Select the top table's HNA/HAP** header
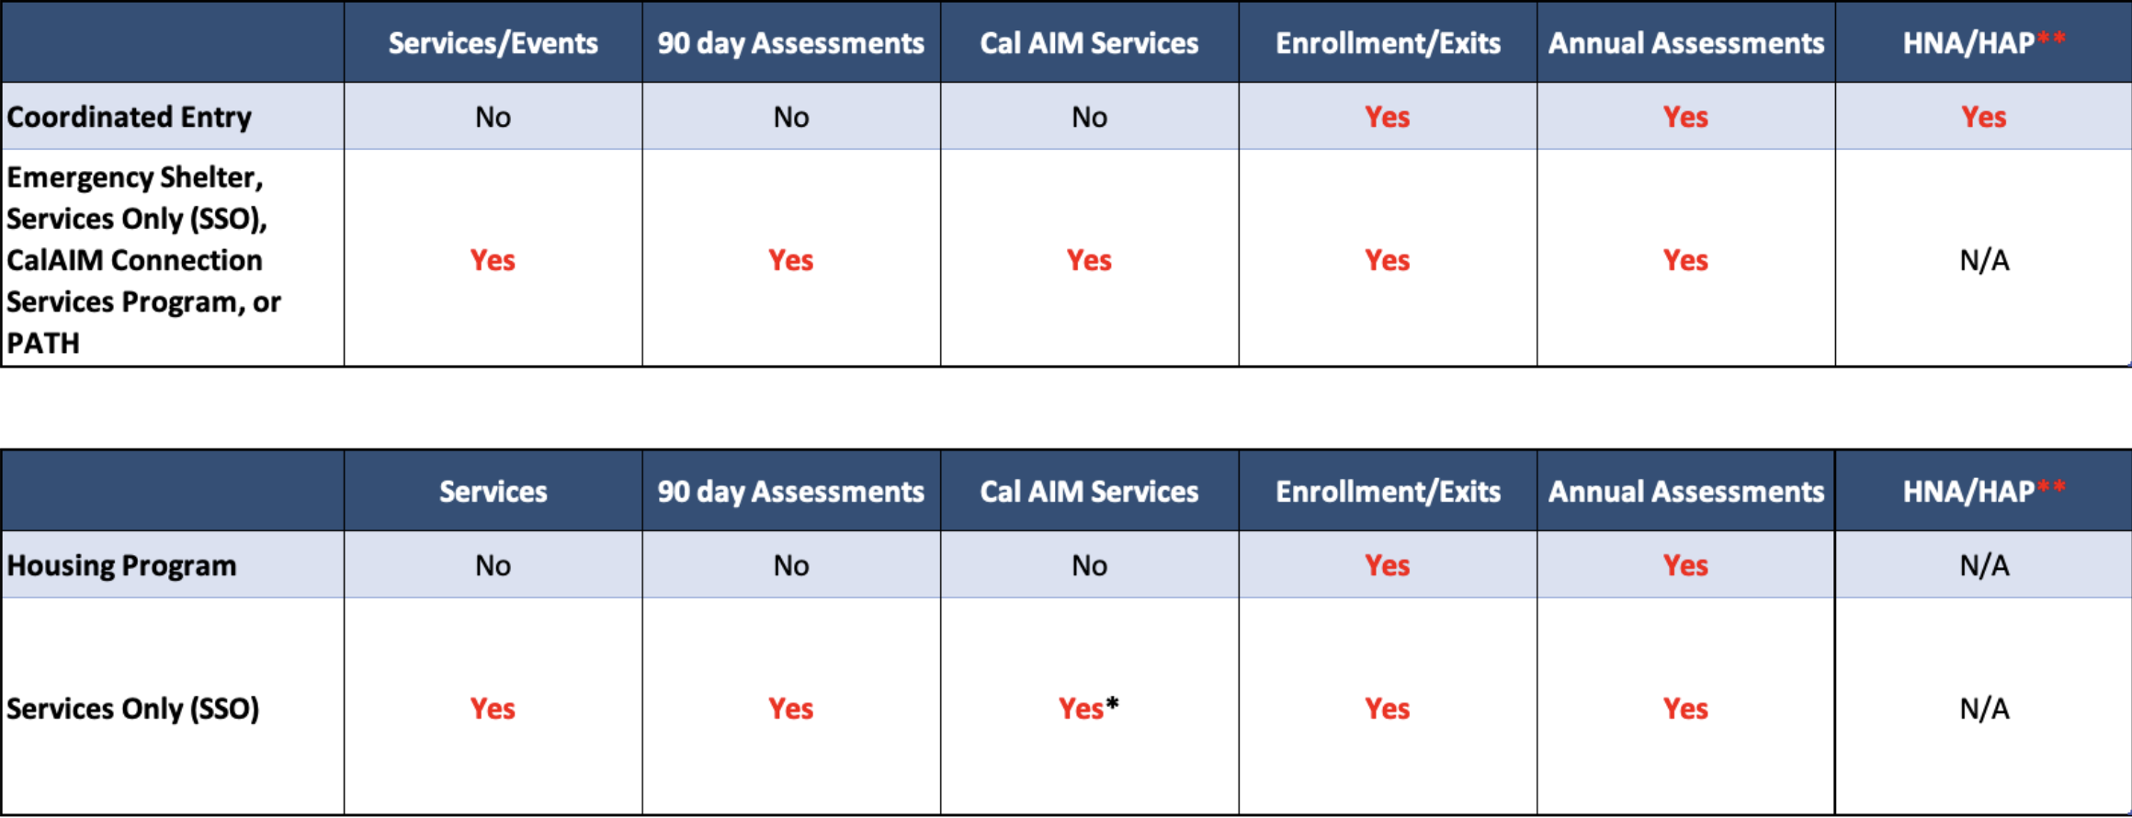The height and width of the screenshot is (818, 2132). [x=1984, y=42]
